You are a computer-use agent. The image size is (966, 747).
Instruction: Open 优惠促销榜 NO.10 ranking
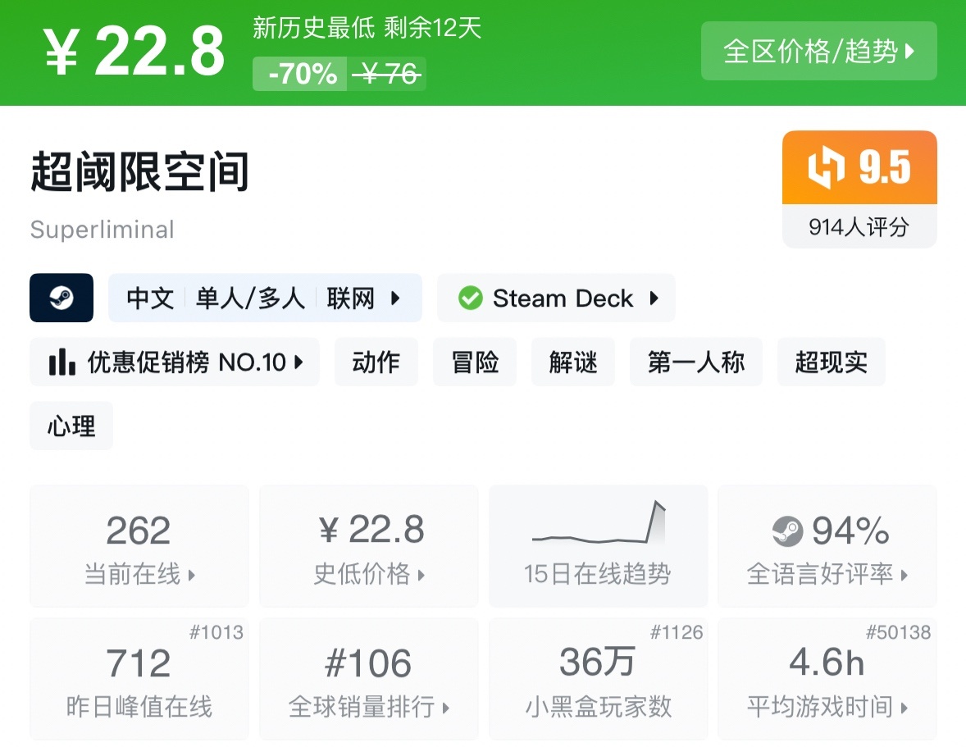[x=175, y=362]
